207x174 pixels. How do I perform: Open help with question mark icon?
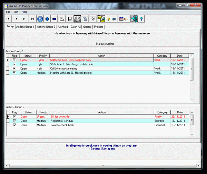[141, 19]
